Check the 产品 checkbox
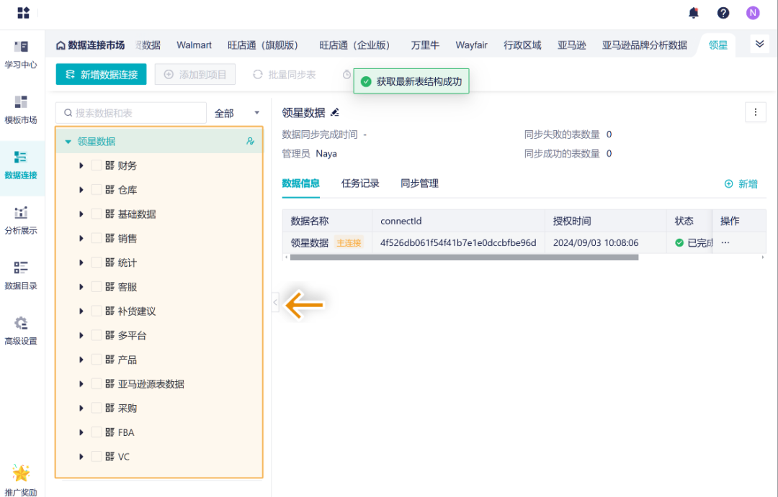The height and width of the screenshot is (497, 778). (97, 360)
